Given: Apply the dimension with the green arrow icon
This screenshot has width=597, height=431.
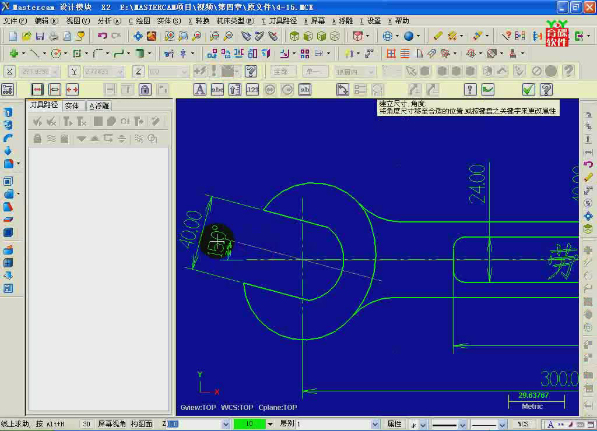Looking at the screenshot, I should pyautogui.click(x=488, y=90).
